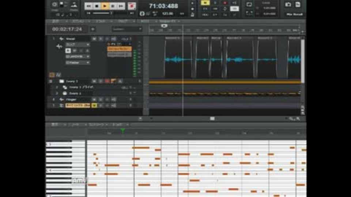Click the add track plus button
The image size is (351, 197).
click(x=93, y=29)
